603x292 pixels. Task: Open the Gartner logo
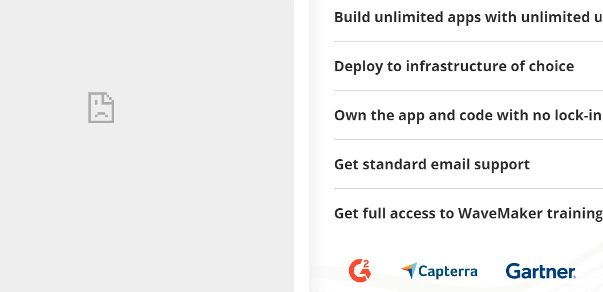click(x=540, y=271)
